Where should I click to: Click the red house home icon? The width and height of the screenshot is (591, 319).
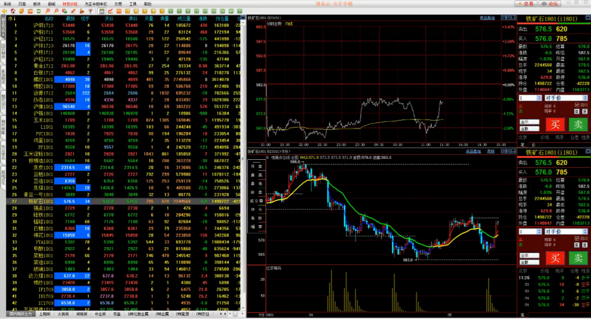pos(13,11)
